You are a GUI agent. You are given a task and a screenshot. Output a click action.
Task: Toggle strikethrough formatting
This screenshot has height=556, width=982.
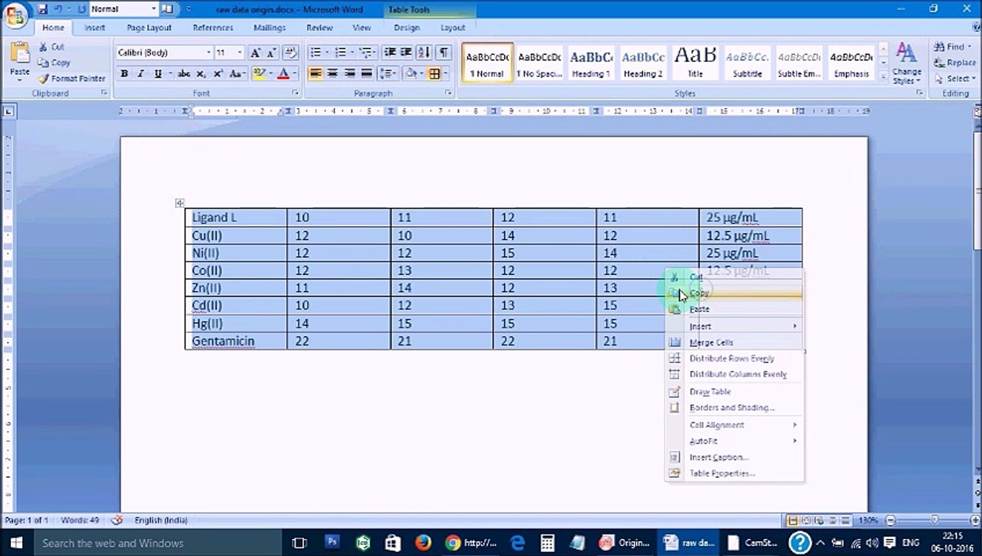coord(184,74)
